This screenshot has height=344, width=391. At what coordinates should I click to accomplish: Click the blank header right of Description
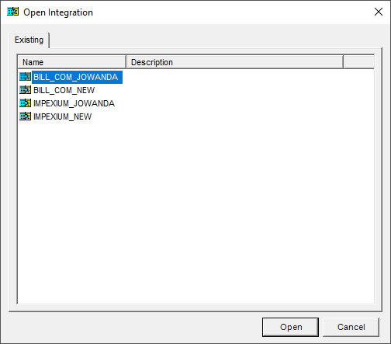point(358,62)
